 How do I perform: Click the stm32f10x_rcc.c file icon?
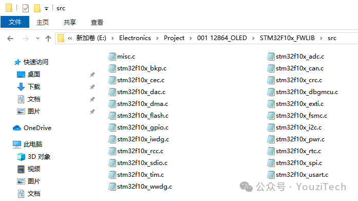click(112, 151)
